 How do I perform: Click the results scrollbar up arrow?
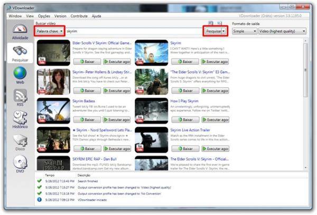[x=305, y=41]
